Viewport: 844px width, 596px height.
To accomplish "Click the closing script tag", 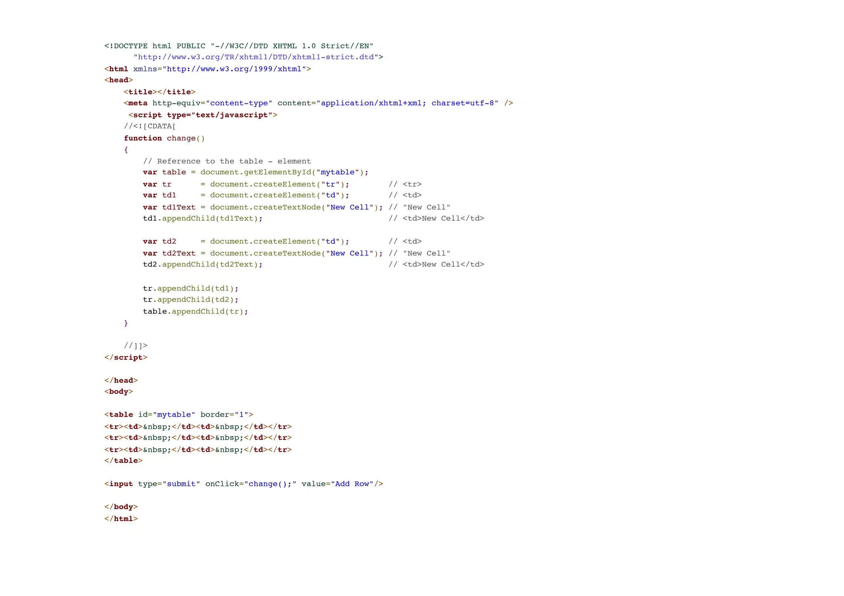I will coord(126,358).
